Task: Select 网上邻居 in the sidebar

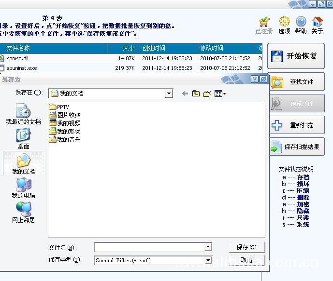Action: click(x=23, y=213)
